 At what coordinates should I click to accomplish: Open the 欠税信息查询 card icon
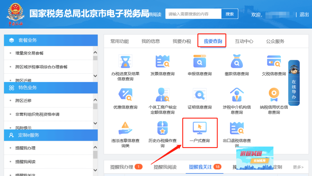[274, 61]
